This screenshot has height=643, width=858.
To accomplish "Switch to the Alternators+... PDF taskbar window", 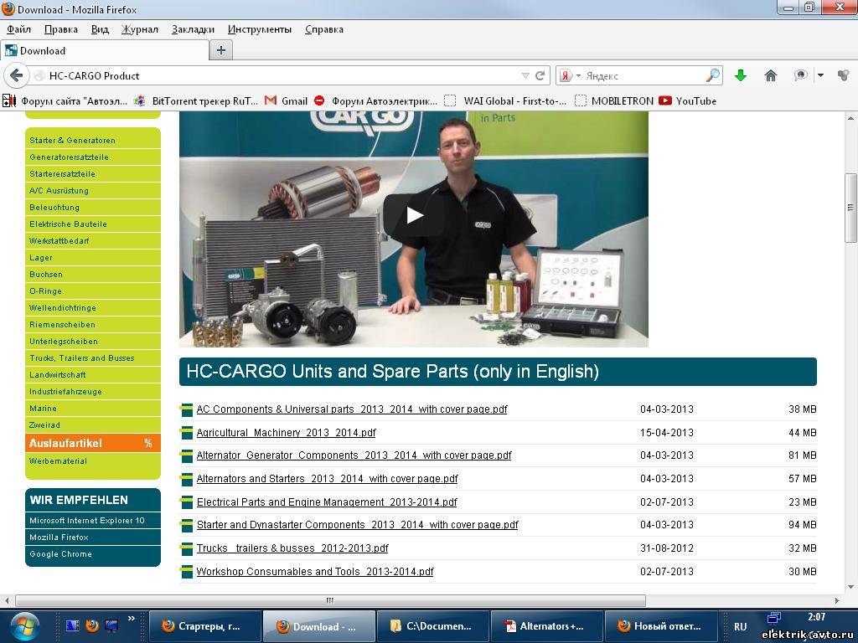I will (545, 626).
